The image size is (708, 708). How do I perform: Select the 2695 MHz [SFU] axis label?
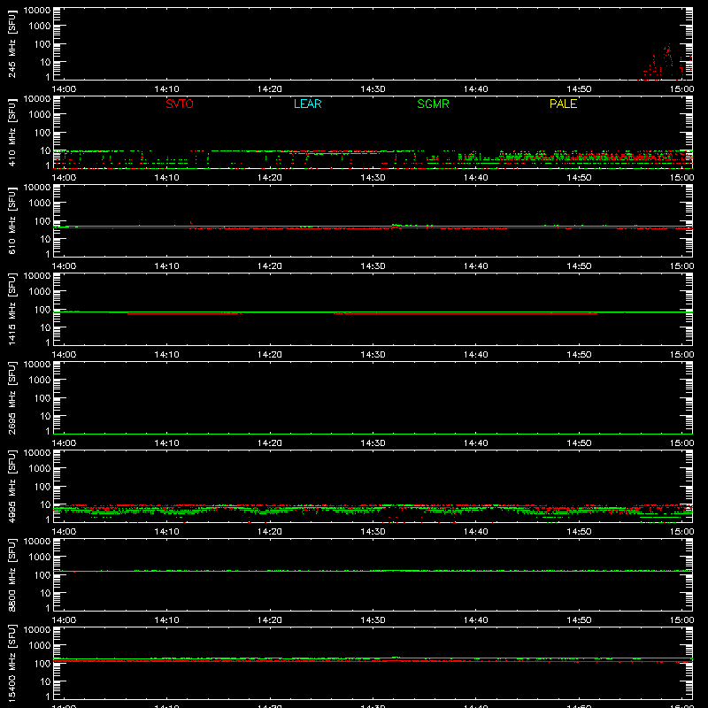point(12,397)
